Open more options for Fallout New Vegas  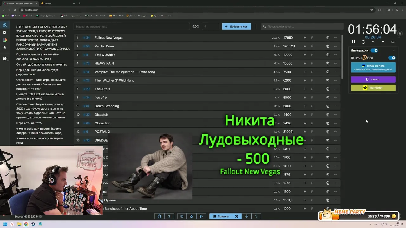pos(336,38)
